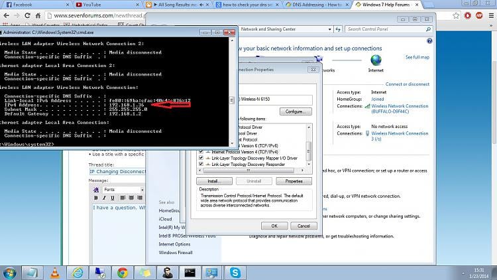Open the See full map link
Screen dimensions: 497x280
pyautogui.click(x=417, y=57)
